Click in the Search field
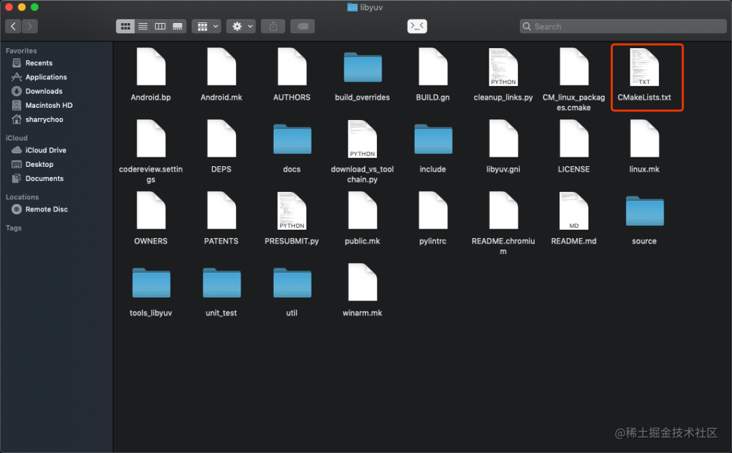The height and width of the screenshot is (453, 732). click(624, 26)
